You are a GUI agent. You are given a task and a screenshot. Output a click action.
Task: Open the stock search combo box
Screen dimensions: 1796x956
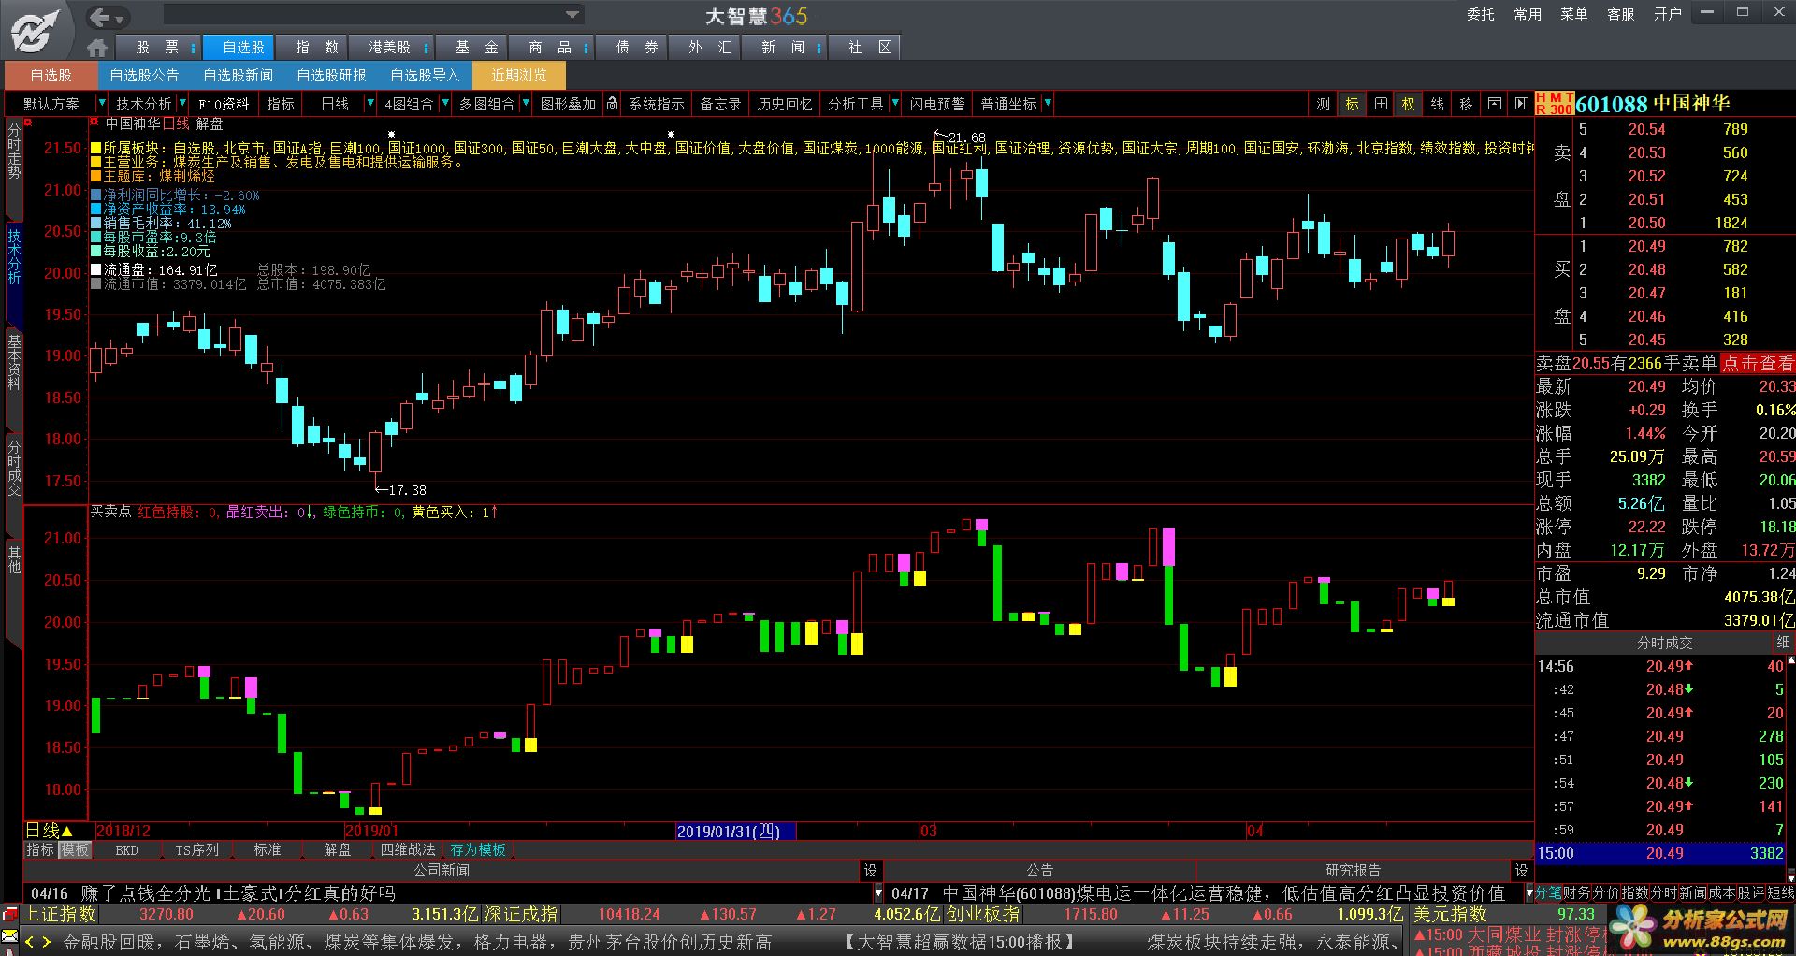373,15
